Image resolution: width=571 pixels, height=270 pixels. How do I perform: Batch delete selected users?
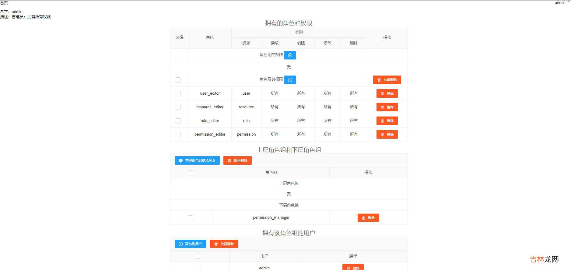click(224, 244)
